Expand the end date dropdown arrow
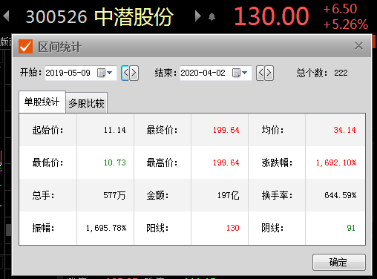377x279 pixels. [x=245, y=73]
